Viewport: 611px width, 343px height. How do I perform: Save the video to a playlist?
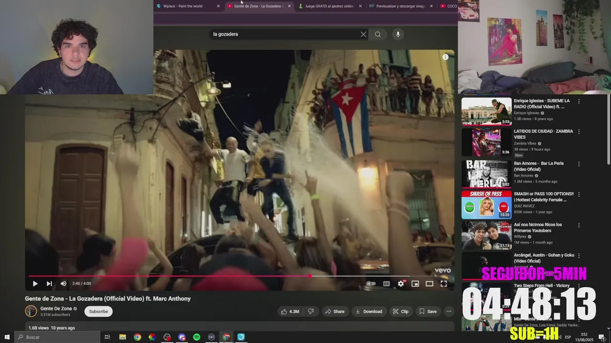[428, 312]
